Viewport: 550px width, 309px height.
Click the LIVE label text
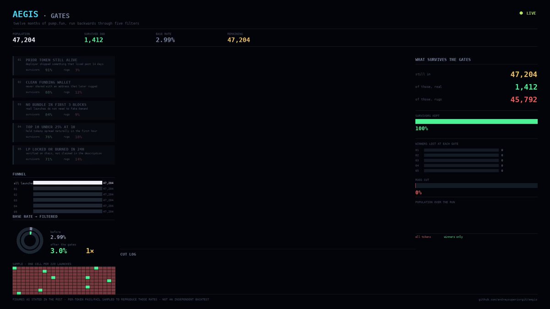[x=531, y=13]
